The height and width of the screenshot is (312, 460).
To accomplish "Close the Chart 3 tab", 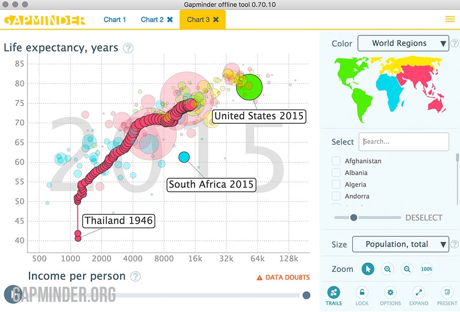I will [216, 19].
